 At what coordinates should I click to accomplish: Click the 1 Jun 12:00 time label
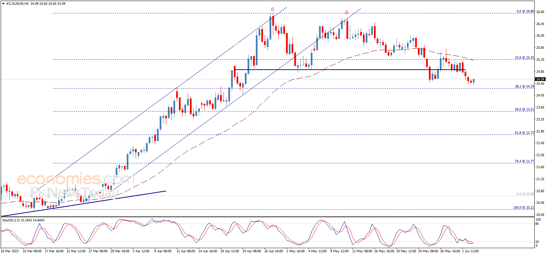click(470, 251)
